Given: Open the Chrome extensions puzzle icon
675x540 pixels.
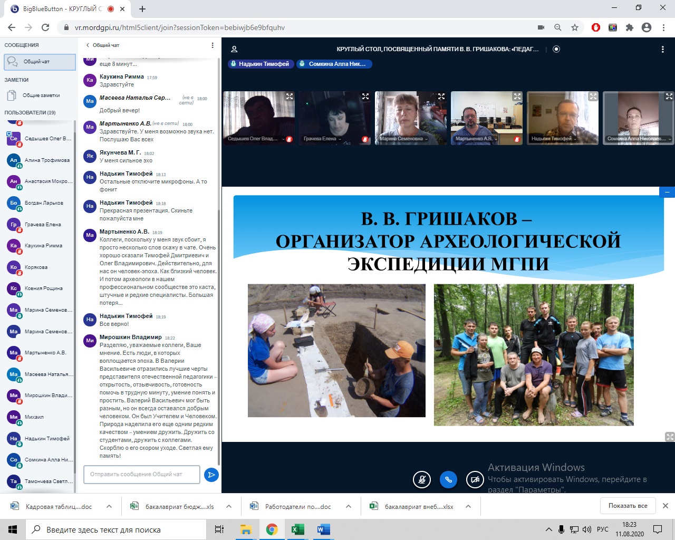Looking at the screenshot, I should pos(630,27).
